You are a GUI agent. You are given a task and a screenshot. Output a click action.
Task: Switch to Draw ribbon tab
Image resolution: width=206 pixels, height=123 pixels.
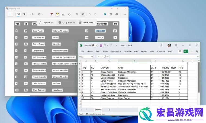click(105, 51)
